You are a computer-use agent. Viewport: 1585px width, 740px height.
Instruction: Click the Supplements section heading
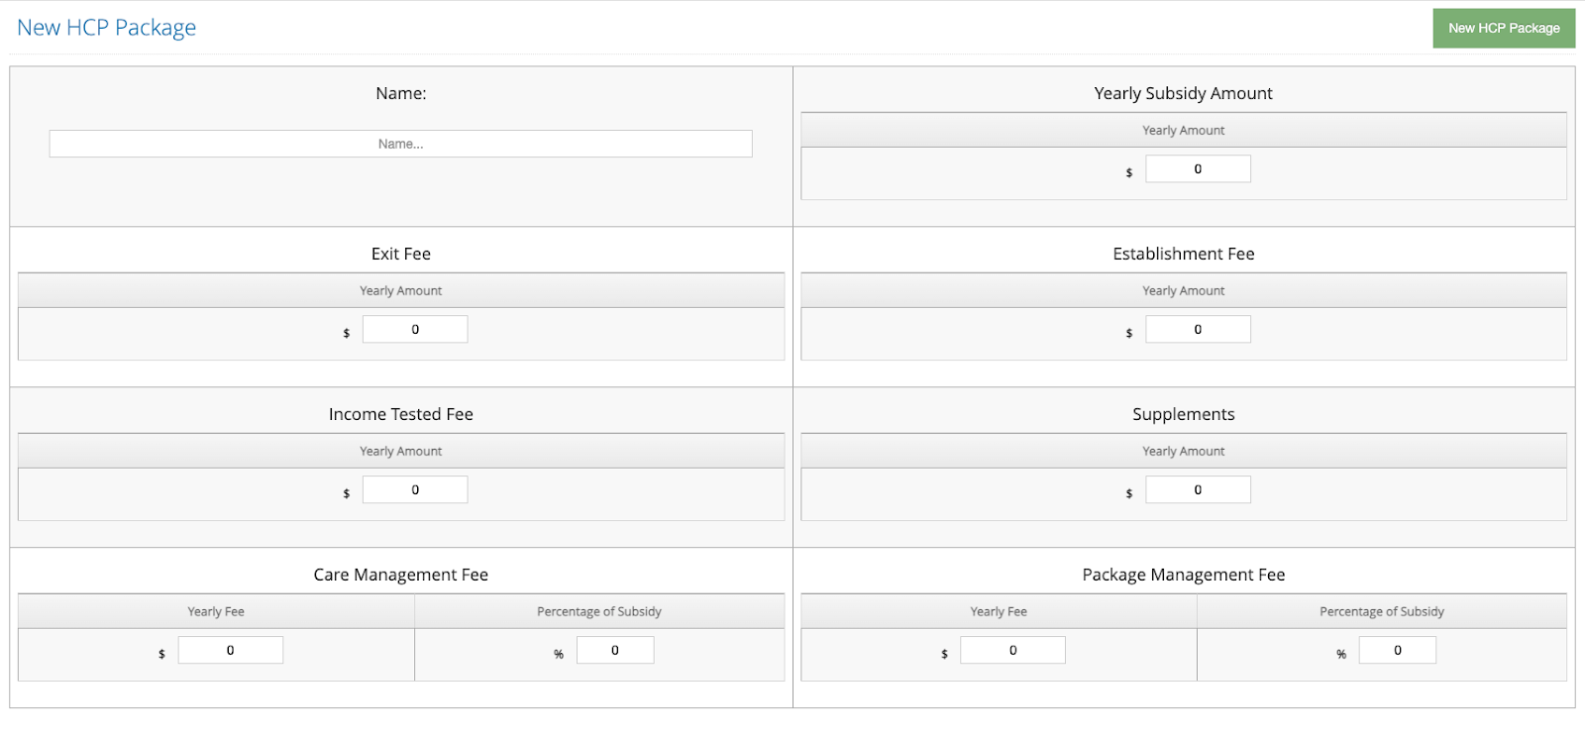(x=1183, y=414)
